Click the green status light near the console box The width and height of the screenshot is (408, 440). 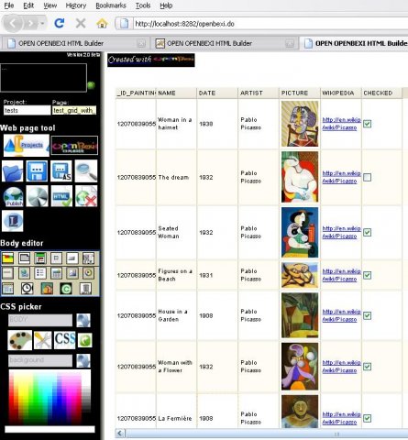click(91, 85)
